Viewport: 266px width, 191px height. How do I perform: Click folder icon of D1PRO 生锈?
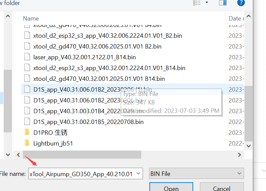tap(27, 132)
